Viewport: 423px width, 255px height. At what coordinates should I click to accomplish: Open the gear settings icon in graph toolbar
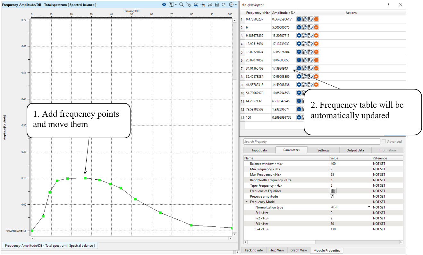tap(164, 5)
